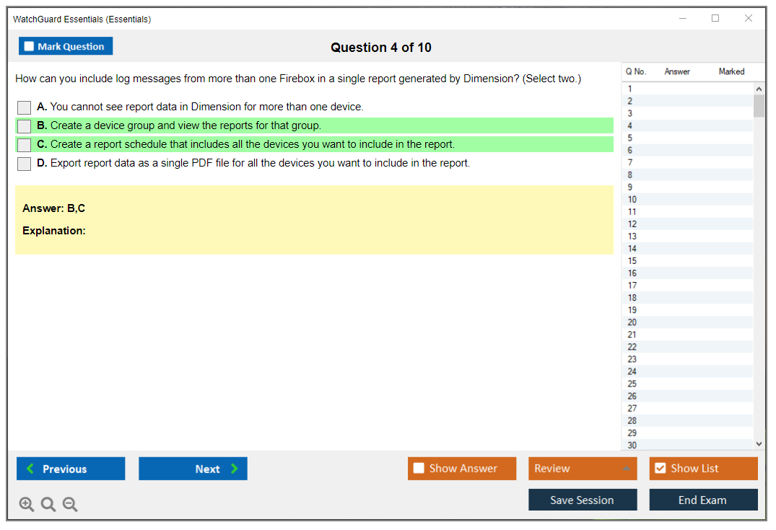Image resolution: width=776 pixels, height=530 pixels.
Task: Enable the Show Answer checkbox
Action: tap(419, 469)
